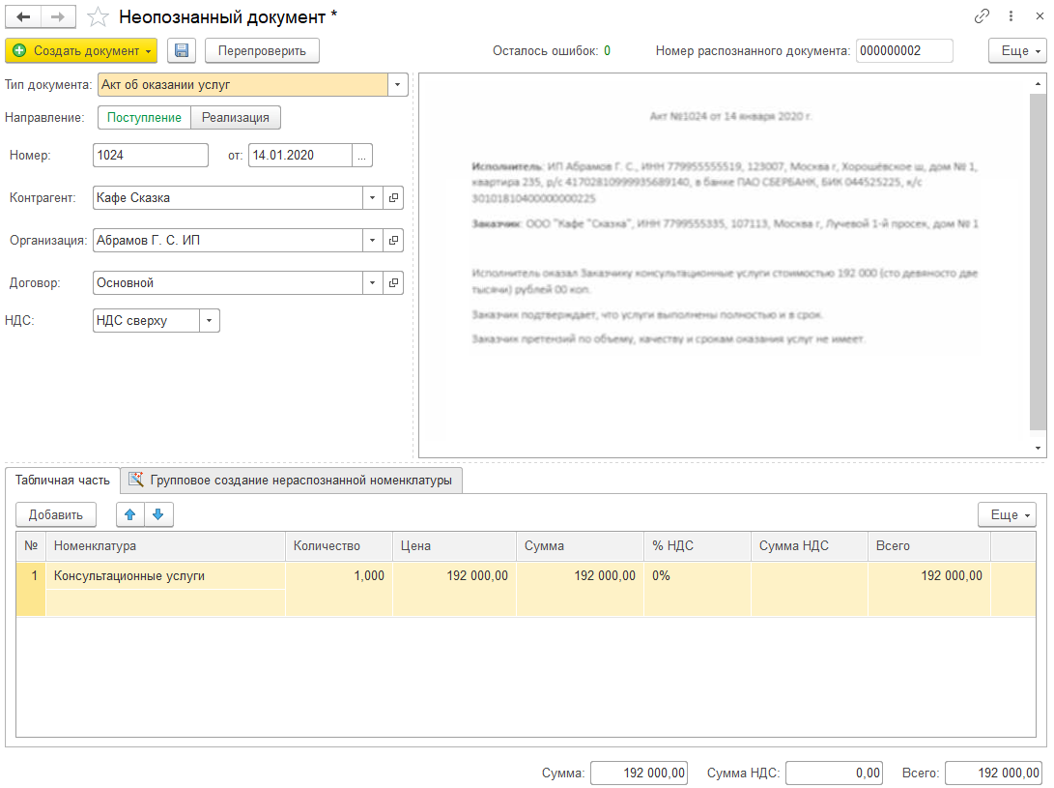The image size is (1054, 788).
Task: Click the Всего total field at bottom
Action: coord(993,773)
